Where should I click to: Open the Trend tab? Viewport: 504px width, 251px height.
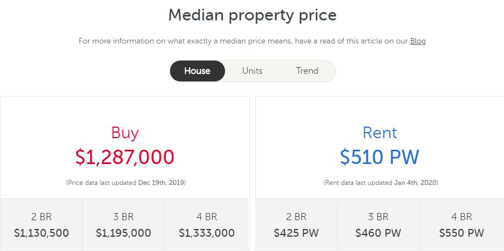coord(307,71)
